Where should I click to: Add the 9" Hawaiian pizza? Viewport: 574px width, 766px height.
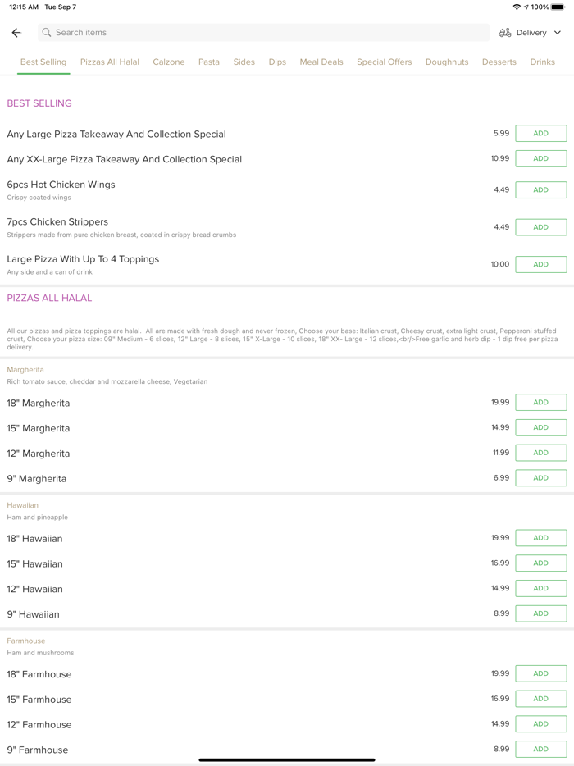[x=540, y=613]
